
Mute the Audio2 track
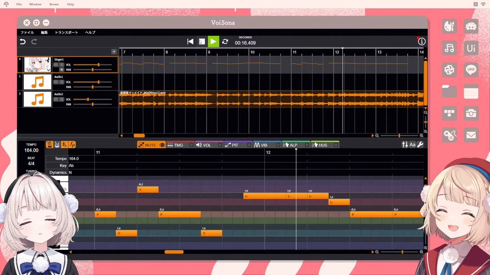pos(56,99)
